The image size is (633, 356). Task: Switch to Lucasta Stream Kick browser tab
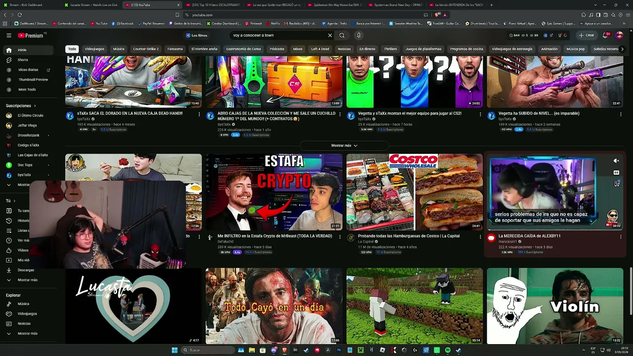pos(91,5)
